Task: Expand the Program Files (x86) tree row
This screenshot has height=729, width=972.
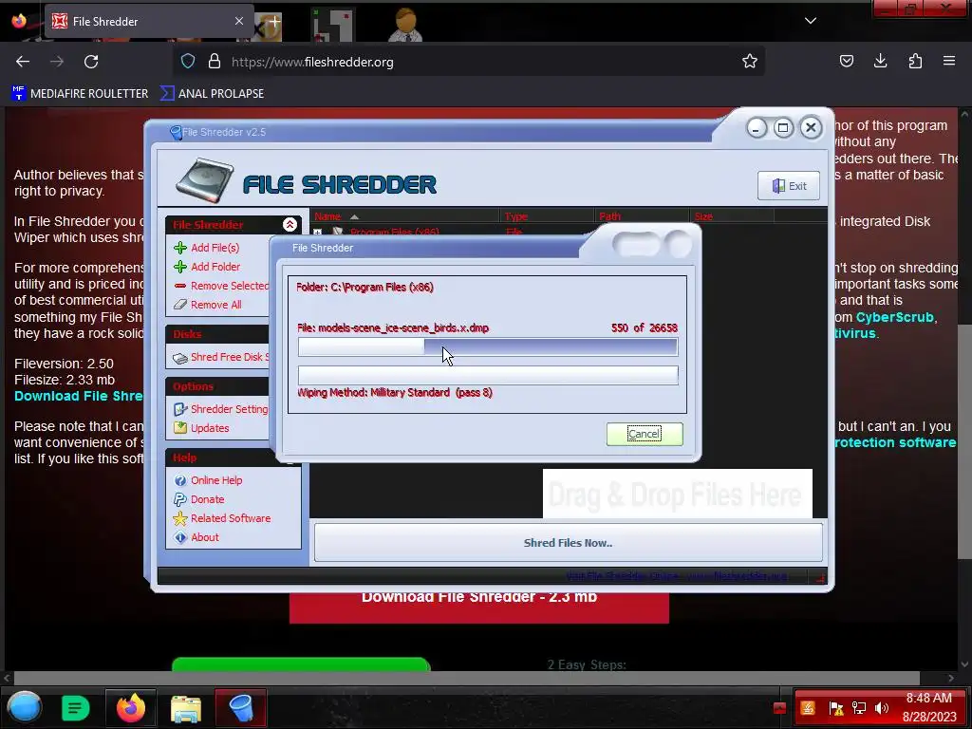Action: point(317,233)
